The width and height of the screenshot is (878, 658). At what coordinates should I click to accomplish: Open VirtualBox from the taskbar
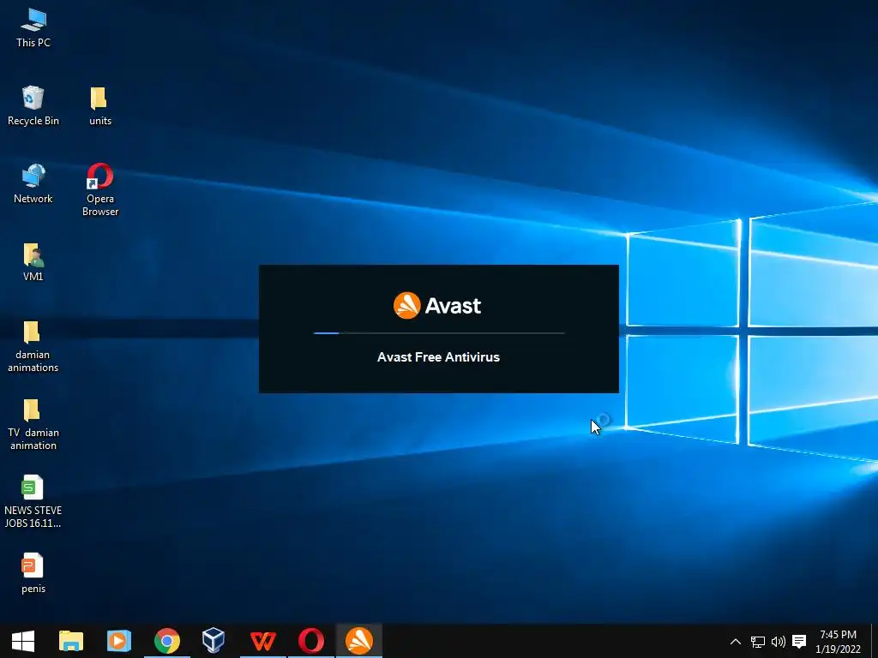point(213,641)
